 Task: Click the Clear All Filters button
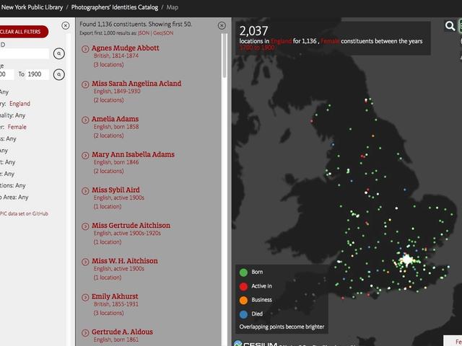(x=23, y=32)
